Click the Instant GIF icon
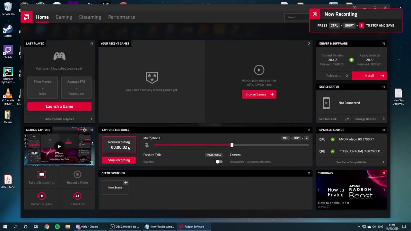 pos(77,196)
